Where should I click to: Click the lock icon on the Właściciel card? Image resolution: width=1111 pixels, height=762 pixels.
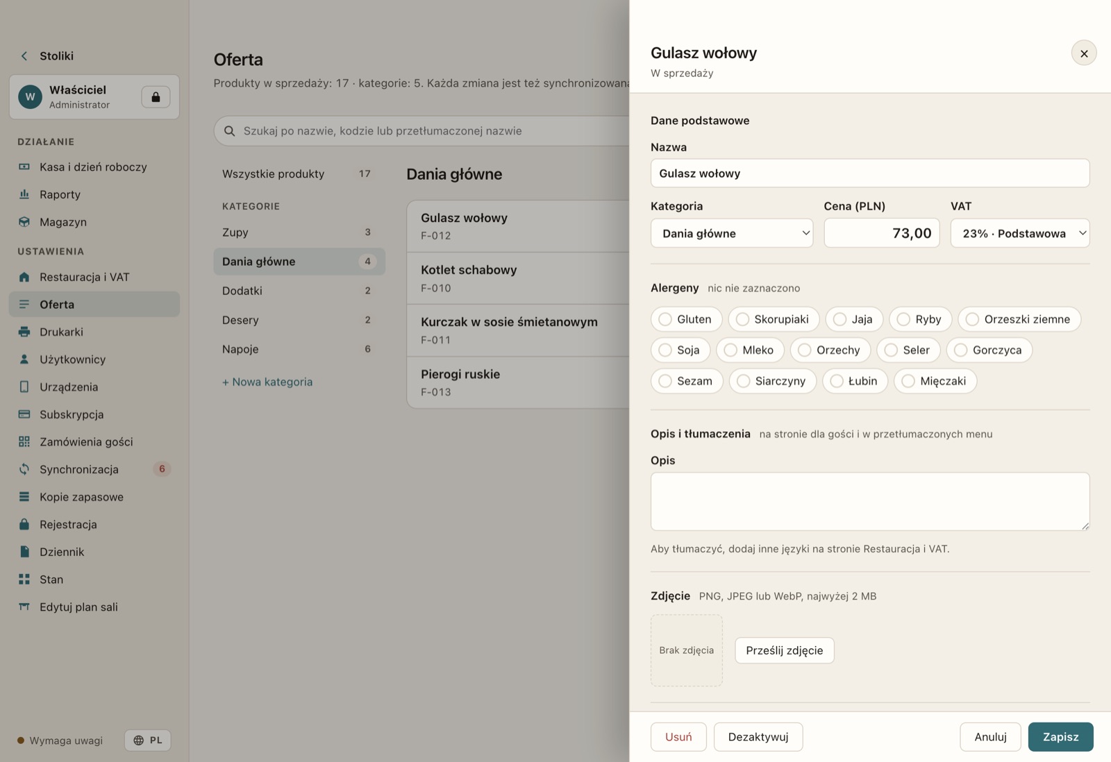coord(156,96)
